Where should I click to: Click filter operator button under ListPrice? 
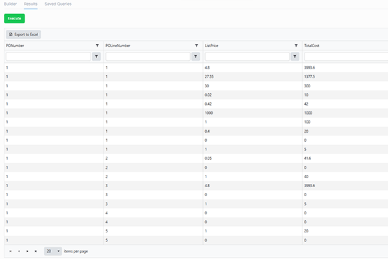click(295, 57)
